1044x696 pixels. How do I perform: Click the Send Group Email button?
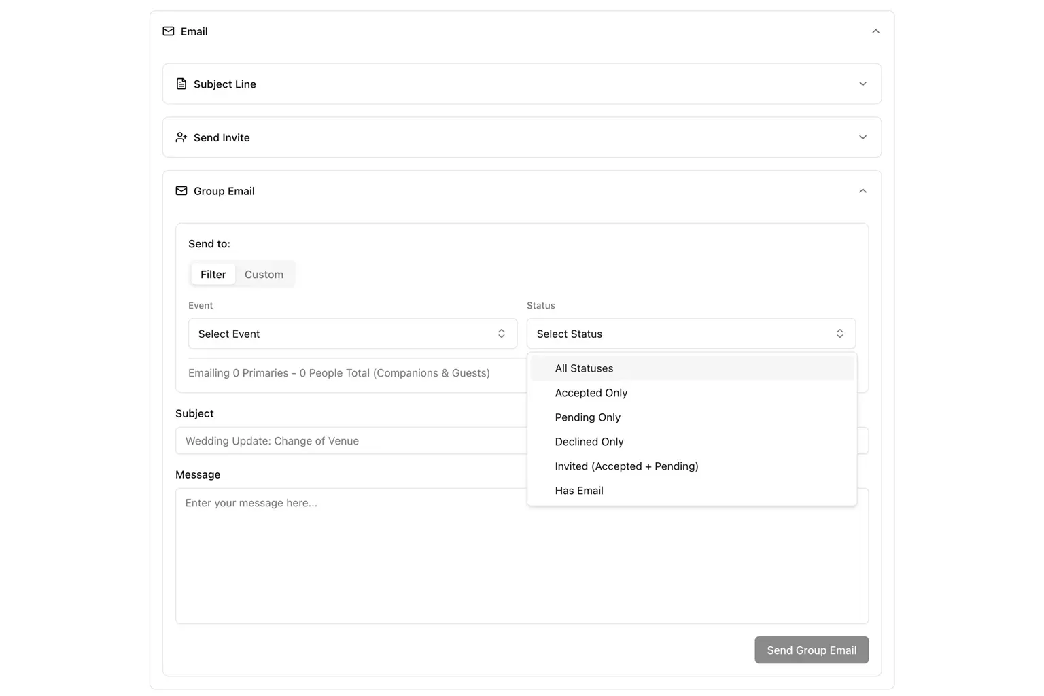812,650
